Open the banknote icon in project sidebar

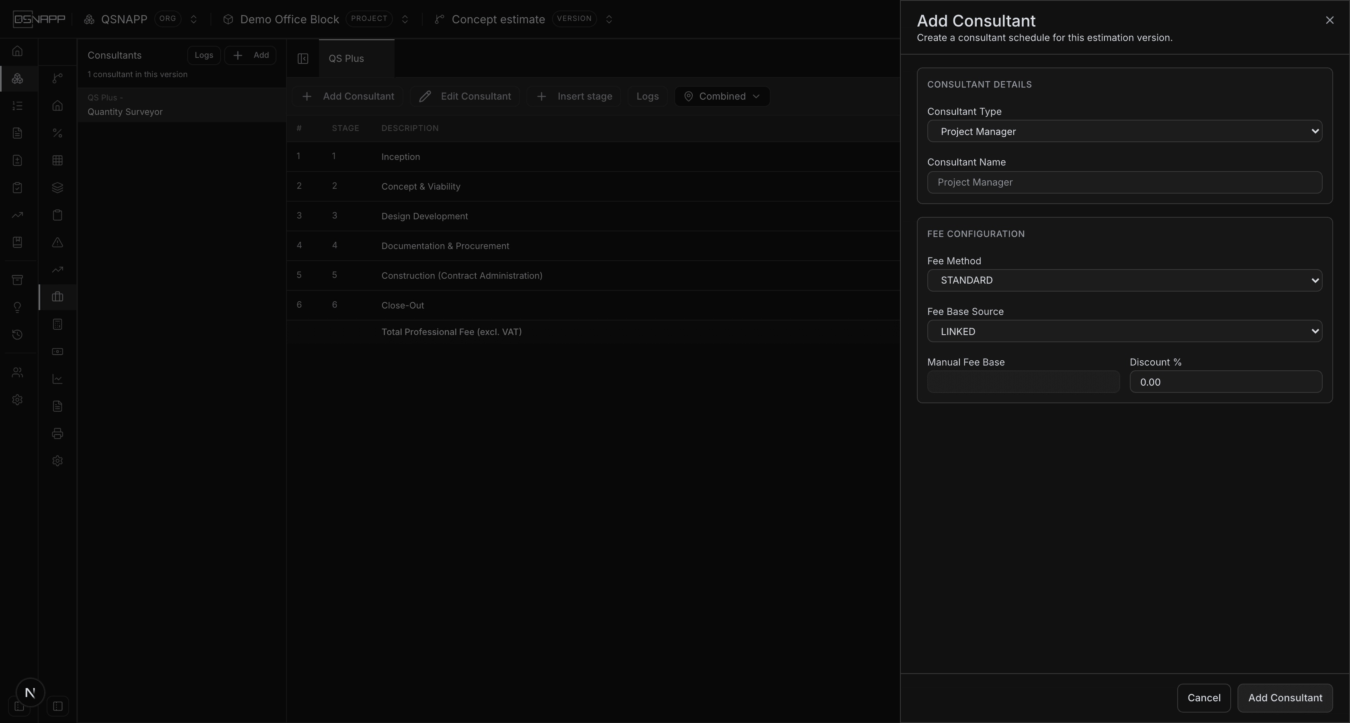click(x=57, y=351)
